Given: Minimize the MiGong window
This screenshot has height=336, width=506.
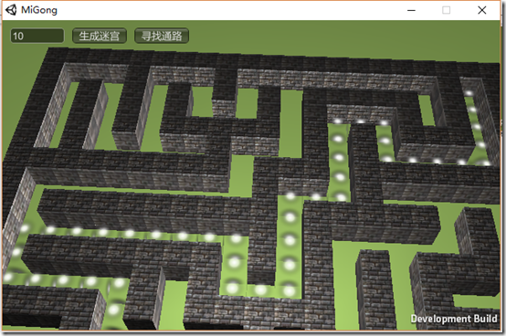Looking at the screenshot, I should coord(411,10).
